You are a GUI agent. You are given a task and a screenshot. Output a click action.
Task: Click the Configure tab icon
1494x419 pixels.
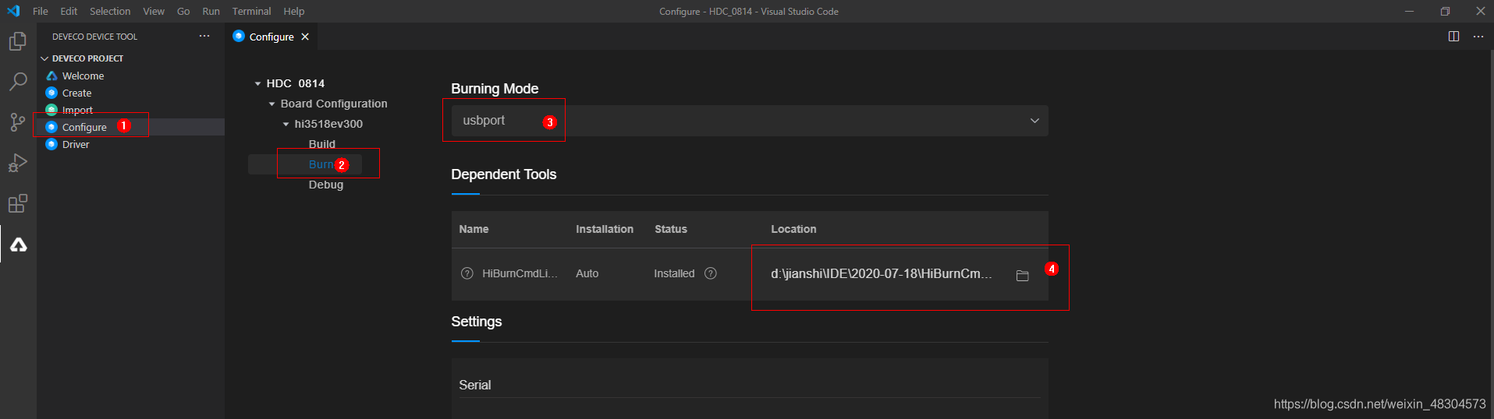239,36
